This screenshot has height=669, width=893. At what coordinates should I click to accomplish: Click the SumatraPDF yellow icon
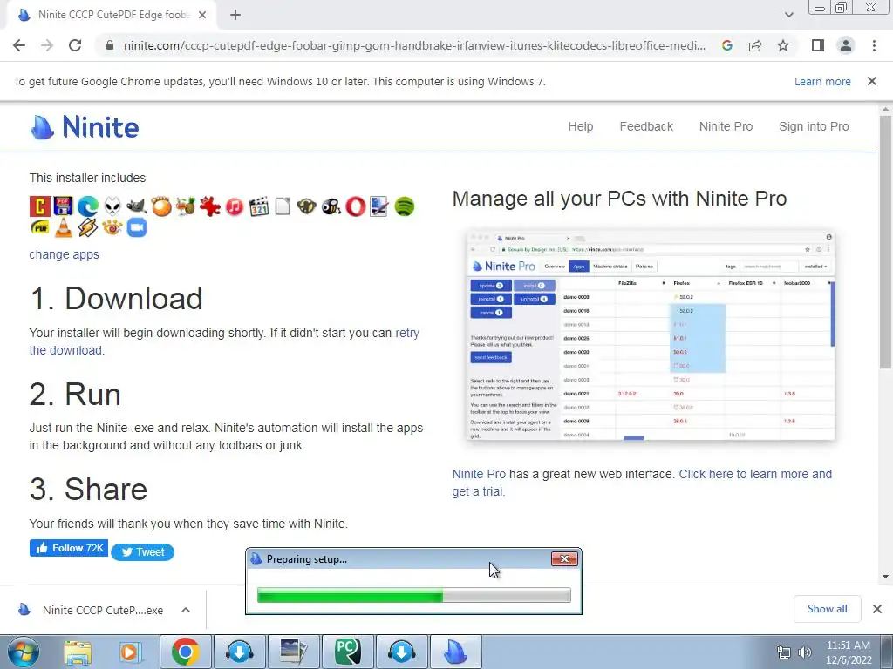(x=39, y=227)
